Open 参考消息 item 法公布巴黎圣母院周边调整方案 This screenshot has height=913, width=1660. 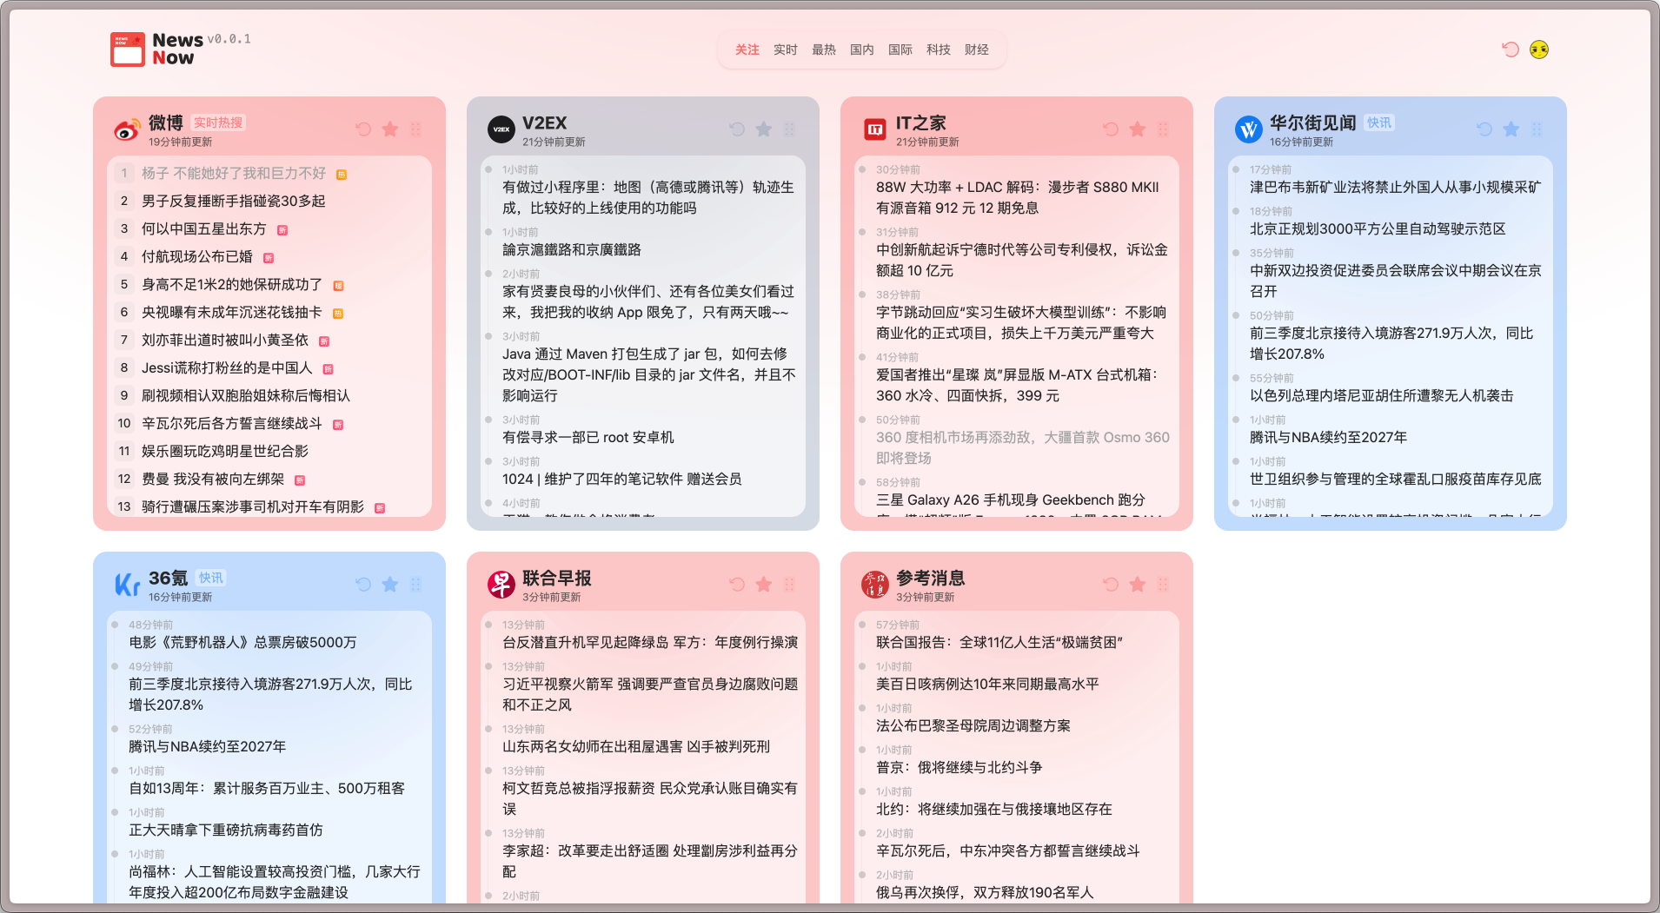coord(973,725)
